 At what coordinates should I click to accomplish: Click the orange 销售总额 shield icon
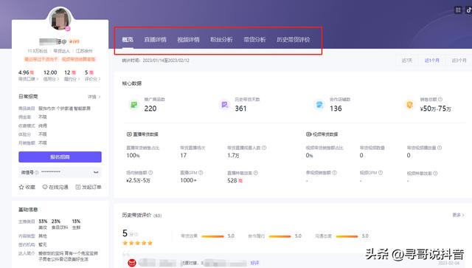tap(410, 105)
